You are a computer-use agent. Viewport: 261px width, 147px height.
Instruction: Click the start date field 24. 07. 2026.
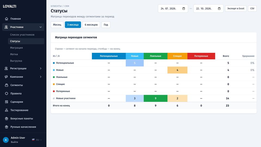point(173,8)
